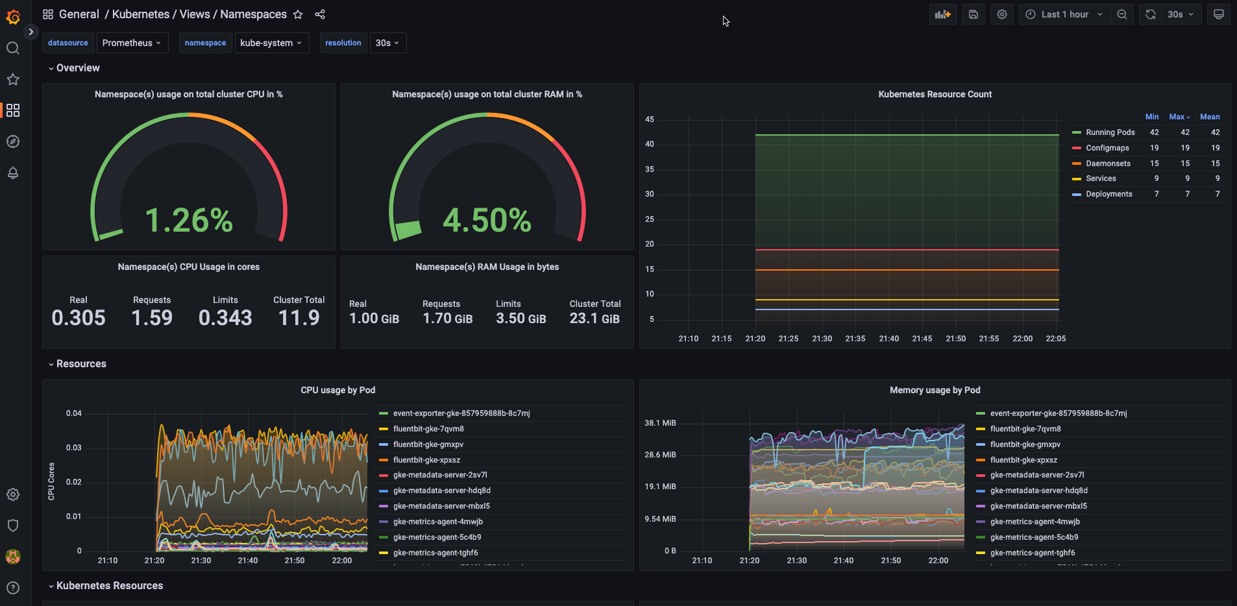The image size is (1237, 606).
Task: Click the dashboard grid icon beside General
Action: point(48,14)
